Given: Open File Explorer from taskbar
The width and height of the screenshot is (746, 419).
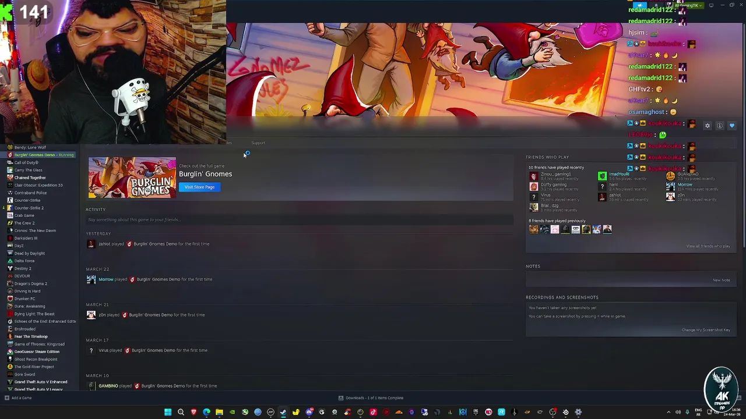Looking at the screenshot, I should point(219,412).
